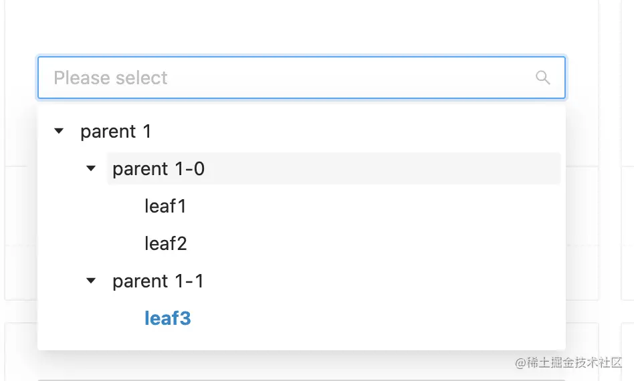Viewport: 634px width, 381px height.
Task: Select the parent 1 label
Action: pyautogui.click(x=116, y=132)
